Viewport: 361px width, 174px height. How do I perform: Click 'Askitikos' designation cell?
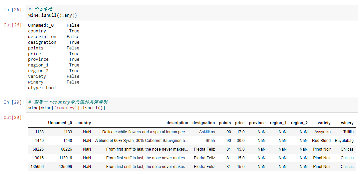207,132
